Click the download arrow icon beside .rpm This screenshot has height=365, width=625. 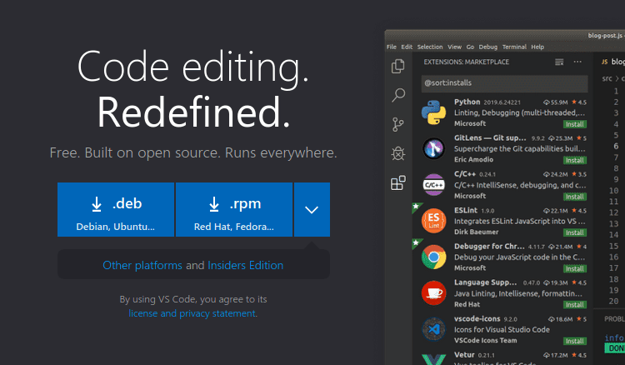pos(214,204)
